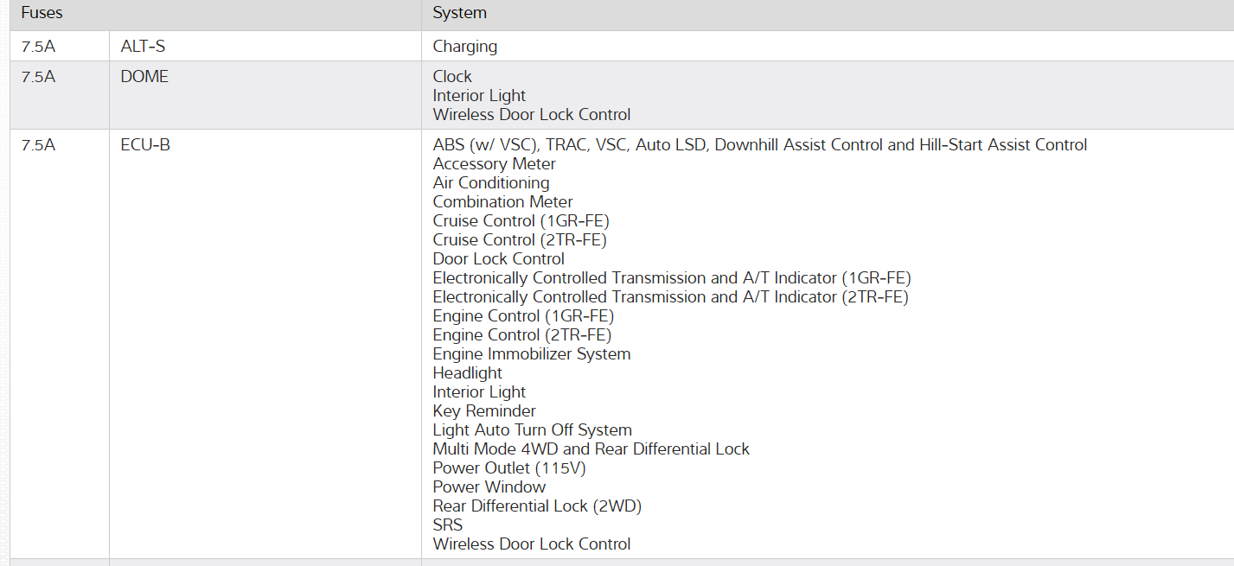1234x566 pixels.
Task: Click the Charging system entry
Action: pyautogui.click(x=465, y=47)
